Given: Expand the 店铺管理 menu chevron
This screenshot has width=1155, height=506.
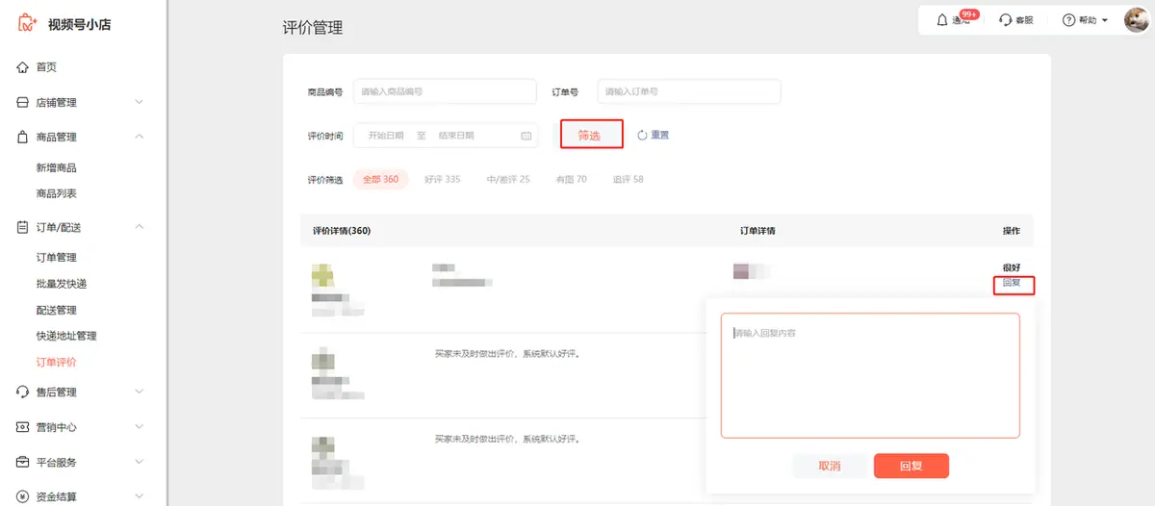Looking at the screenshot, I should pyautogui.click(x=140, y=102).
